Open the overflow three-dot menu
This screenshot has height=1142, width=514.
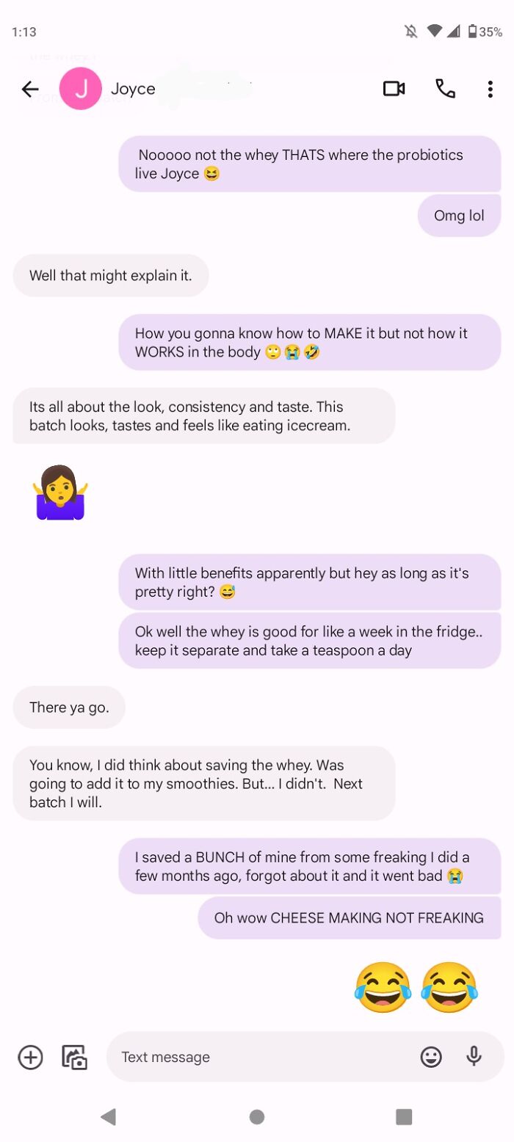pos(490,88)
